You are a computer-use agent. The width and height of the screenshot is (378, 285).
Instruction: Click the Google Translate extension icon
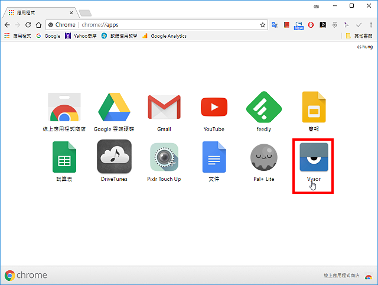point(274,25)
